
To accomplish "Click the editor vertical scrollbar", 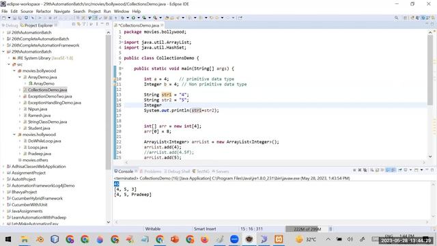I will (x=430, y=70).
